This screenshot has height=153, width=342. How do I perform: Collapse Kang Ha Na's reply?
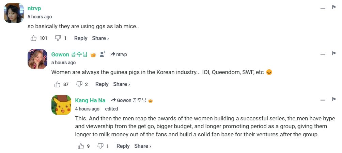point(323,100)
